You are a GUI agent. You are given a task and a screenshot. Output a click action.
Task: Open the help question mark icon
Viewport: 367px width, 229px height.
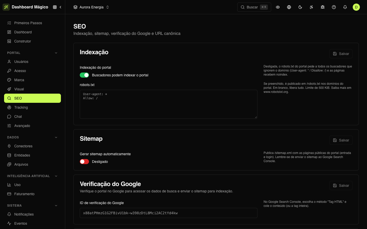(334, 7)
